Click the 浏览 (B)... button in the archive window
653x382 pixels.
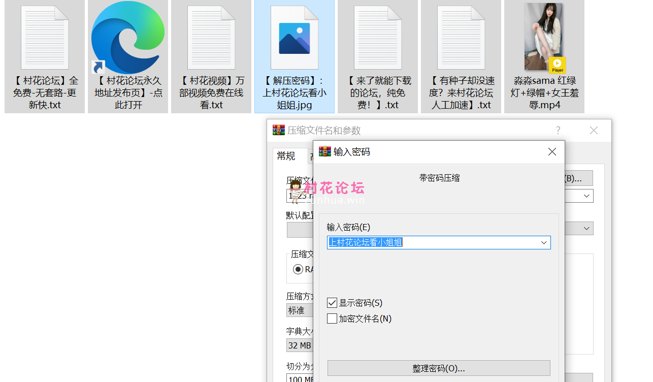coord(578,178)
